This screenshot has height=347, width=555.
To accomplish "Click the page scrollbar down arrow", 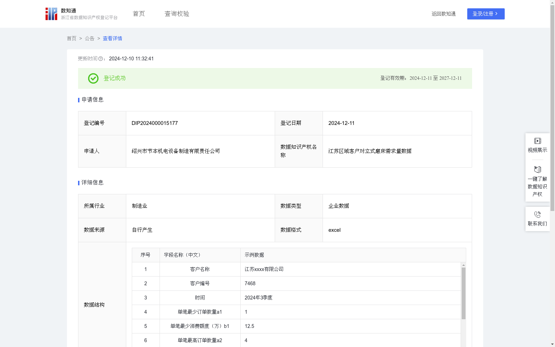I will pos(552,344).
